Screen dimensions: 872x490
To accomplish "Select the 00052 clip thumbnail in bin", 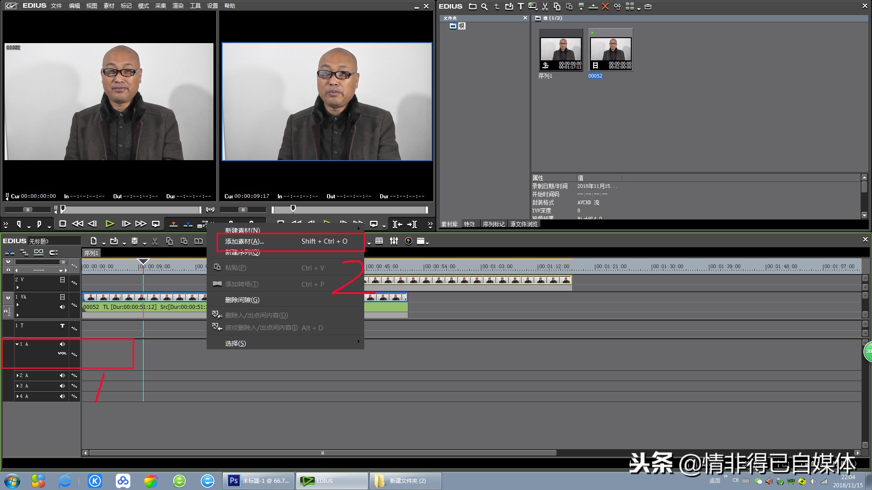I will pos(610,50).
